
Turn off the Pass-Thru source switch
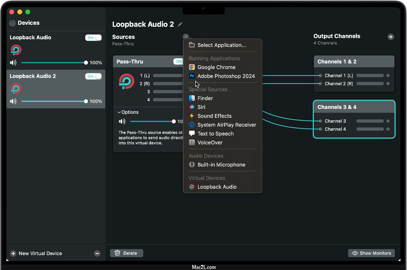point(178,61)
